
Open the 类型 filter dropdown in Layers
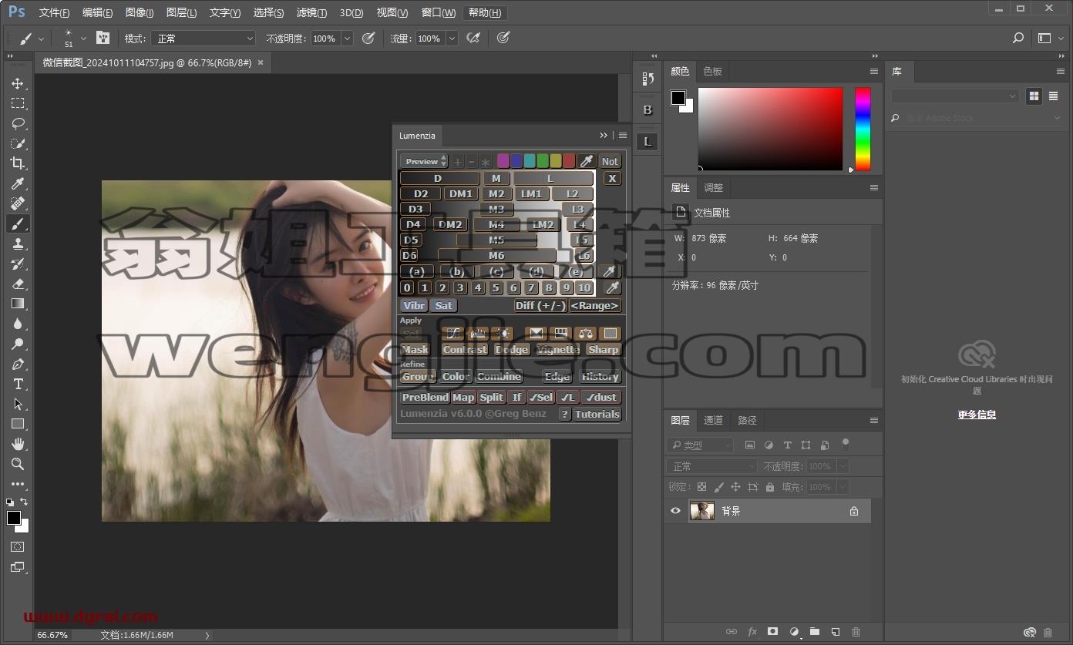point(700,445)
